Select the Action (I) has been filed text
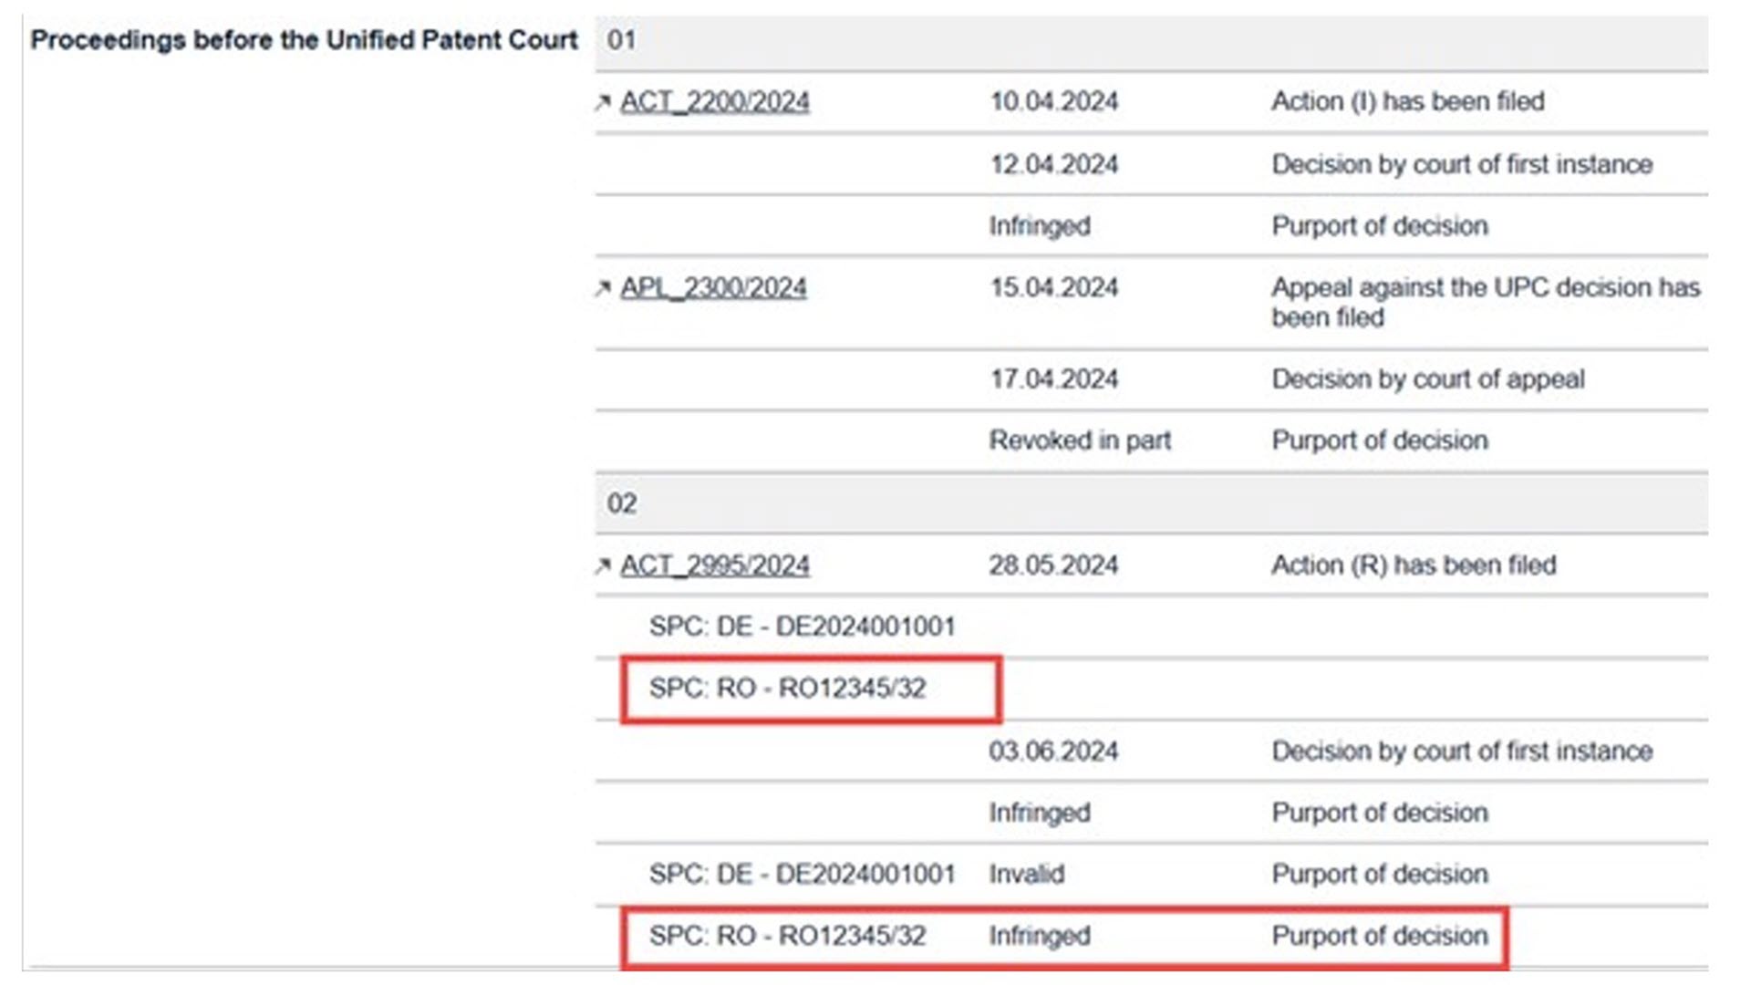The width and height of the screenshot is (1751, 985). pos(1407,101)
